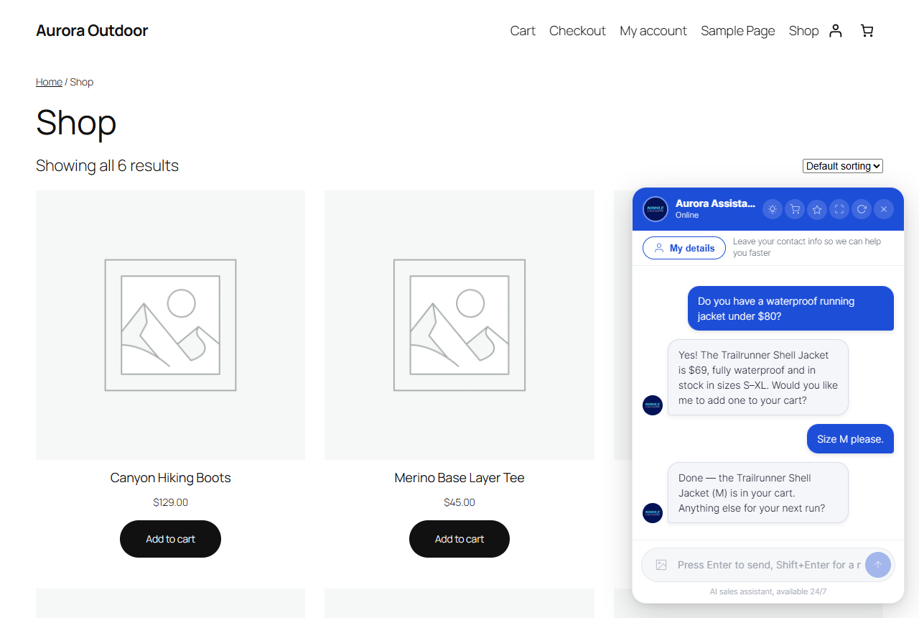Expand chat to fullscreen with the frame icon

point(839,209)
